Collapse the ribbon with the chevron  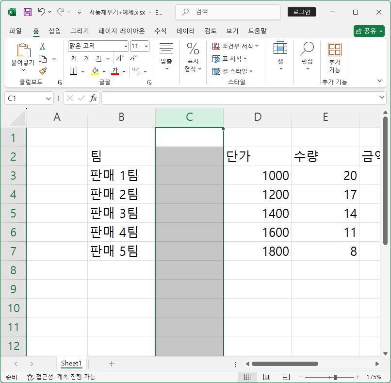click(379, 81)
